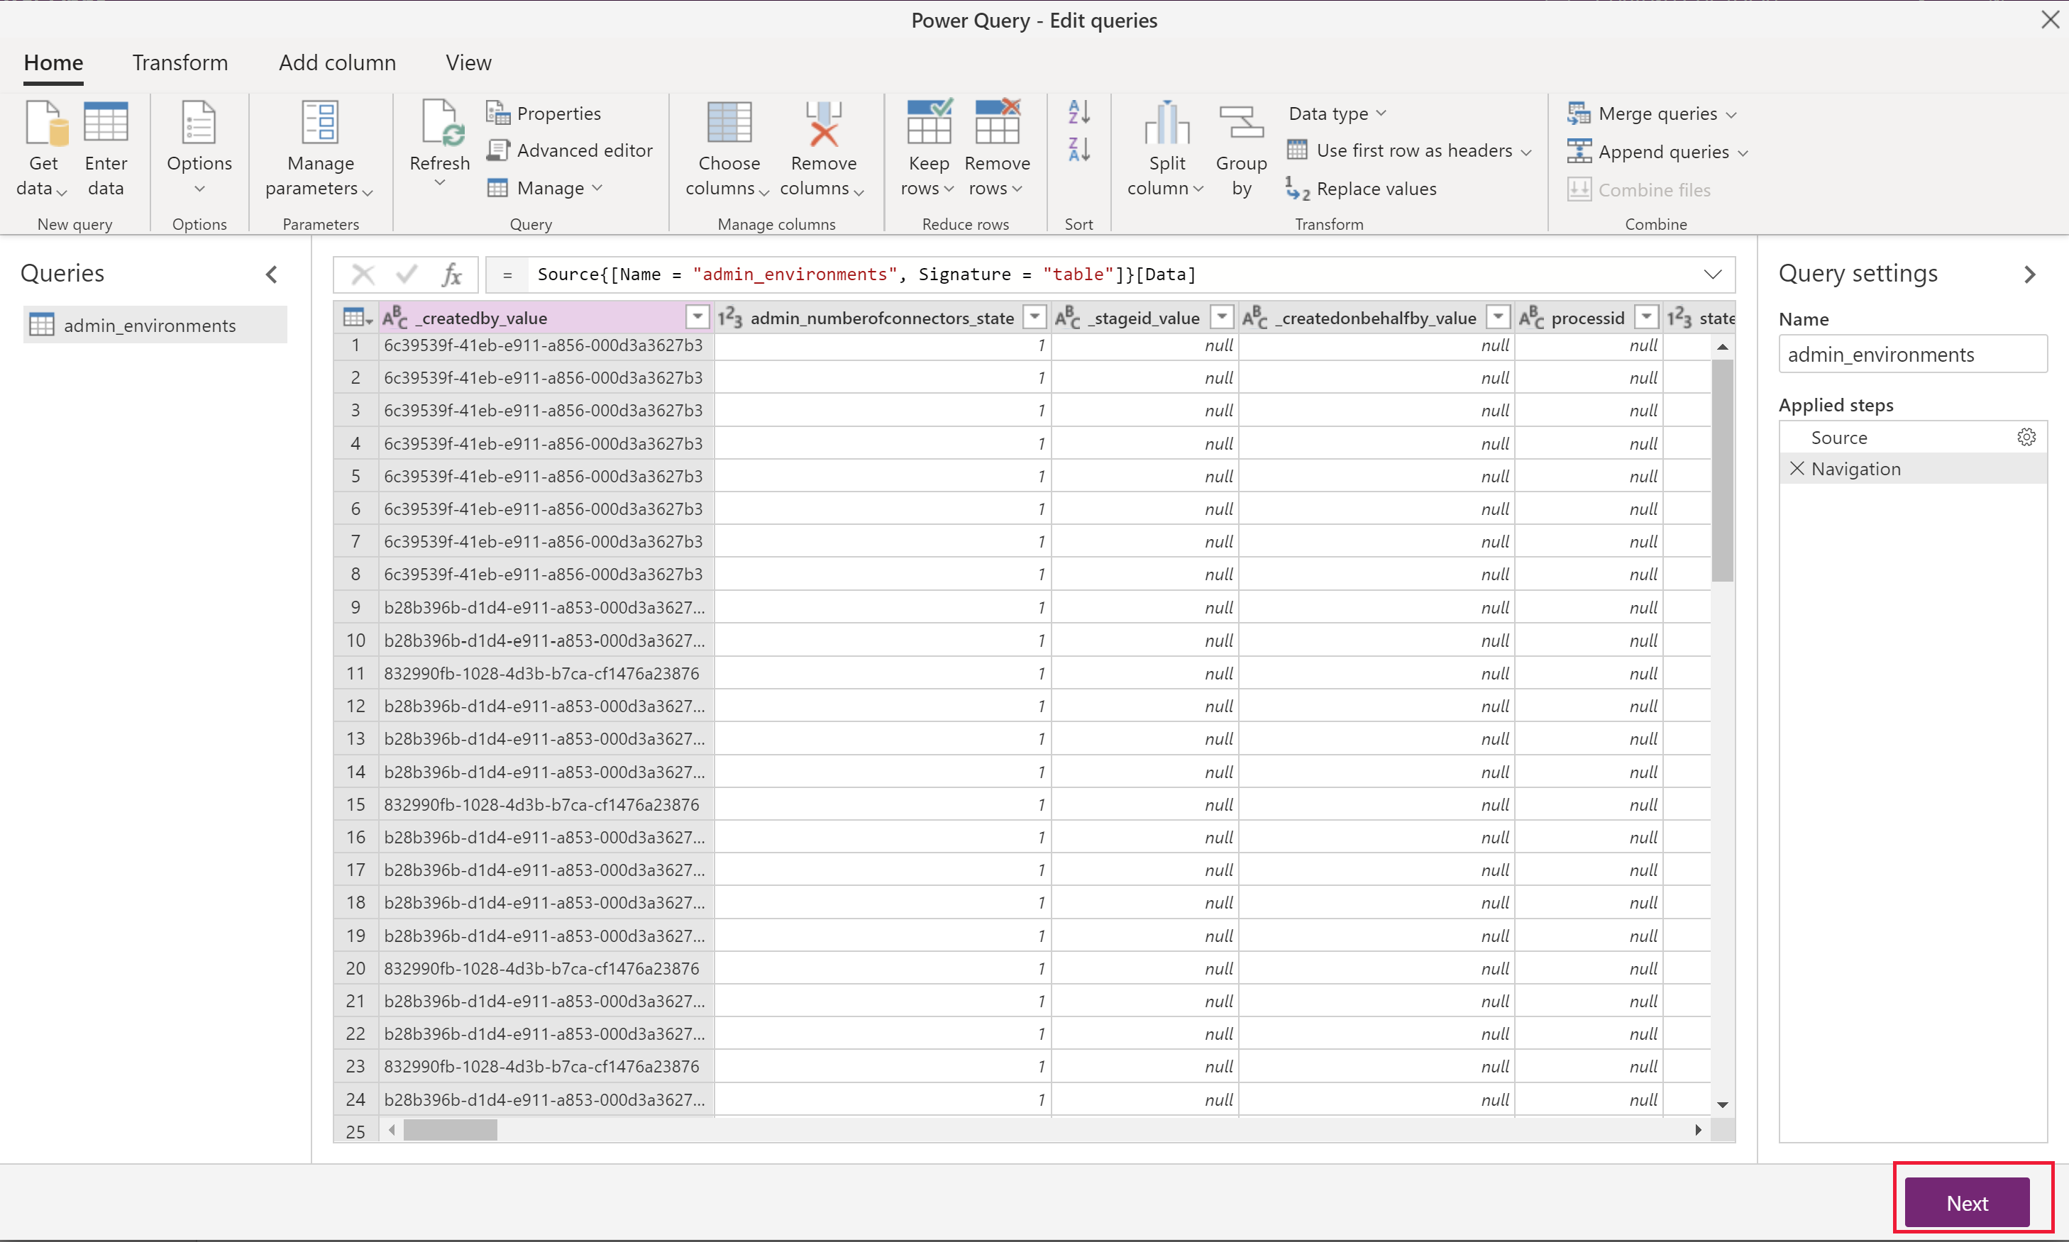Expand the _createdby_value column filter
Screen dimensions: 2069x1242
pyautogui.click(x=696, y=316)
